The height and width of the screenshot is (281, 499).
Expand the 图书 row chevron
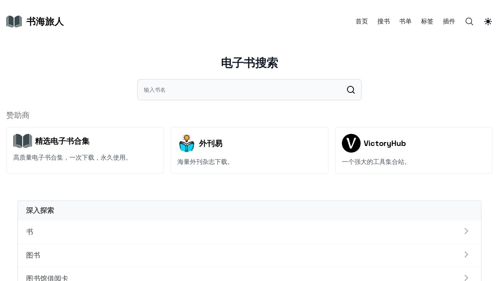tap(466, 254)
